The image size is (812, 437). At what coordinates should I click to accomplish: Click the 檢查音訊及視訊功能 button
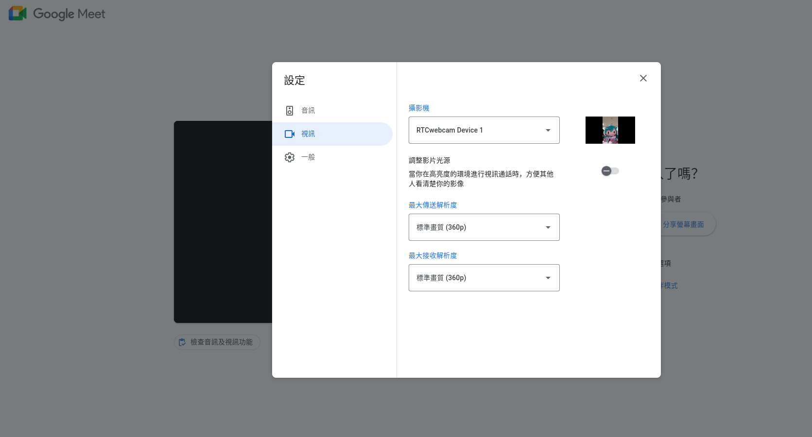[x=217, y=342]
